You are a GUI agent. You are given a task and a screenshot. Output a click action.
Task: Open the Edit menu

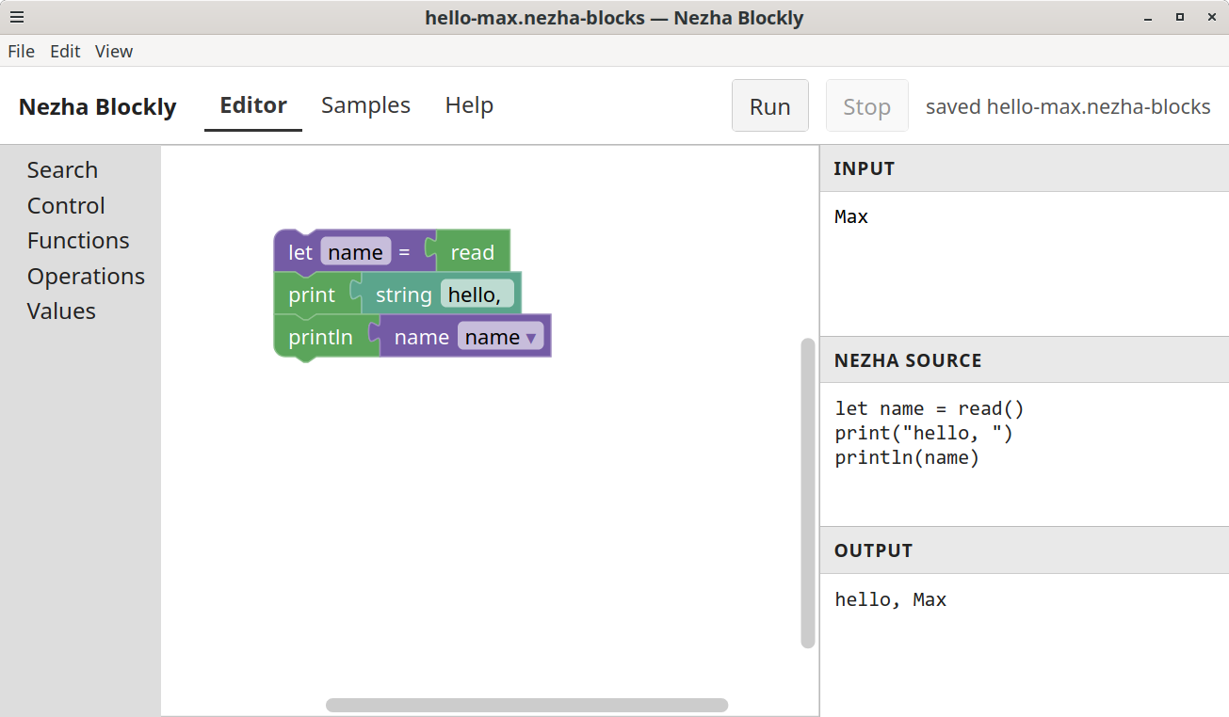65,52
